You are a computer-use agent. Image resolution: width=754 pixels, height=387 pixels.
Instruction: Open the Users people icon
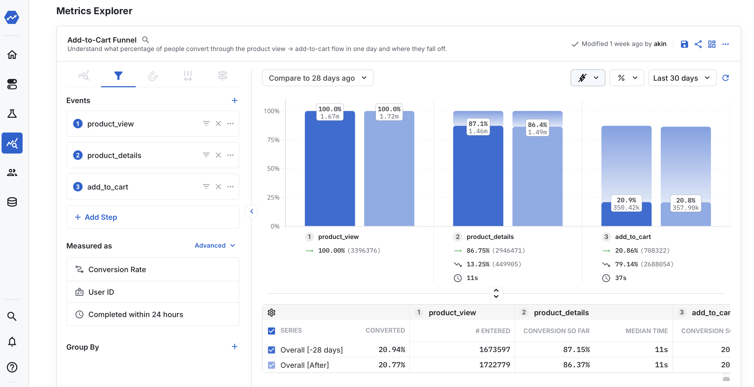12,172
